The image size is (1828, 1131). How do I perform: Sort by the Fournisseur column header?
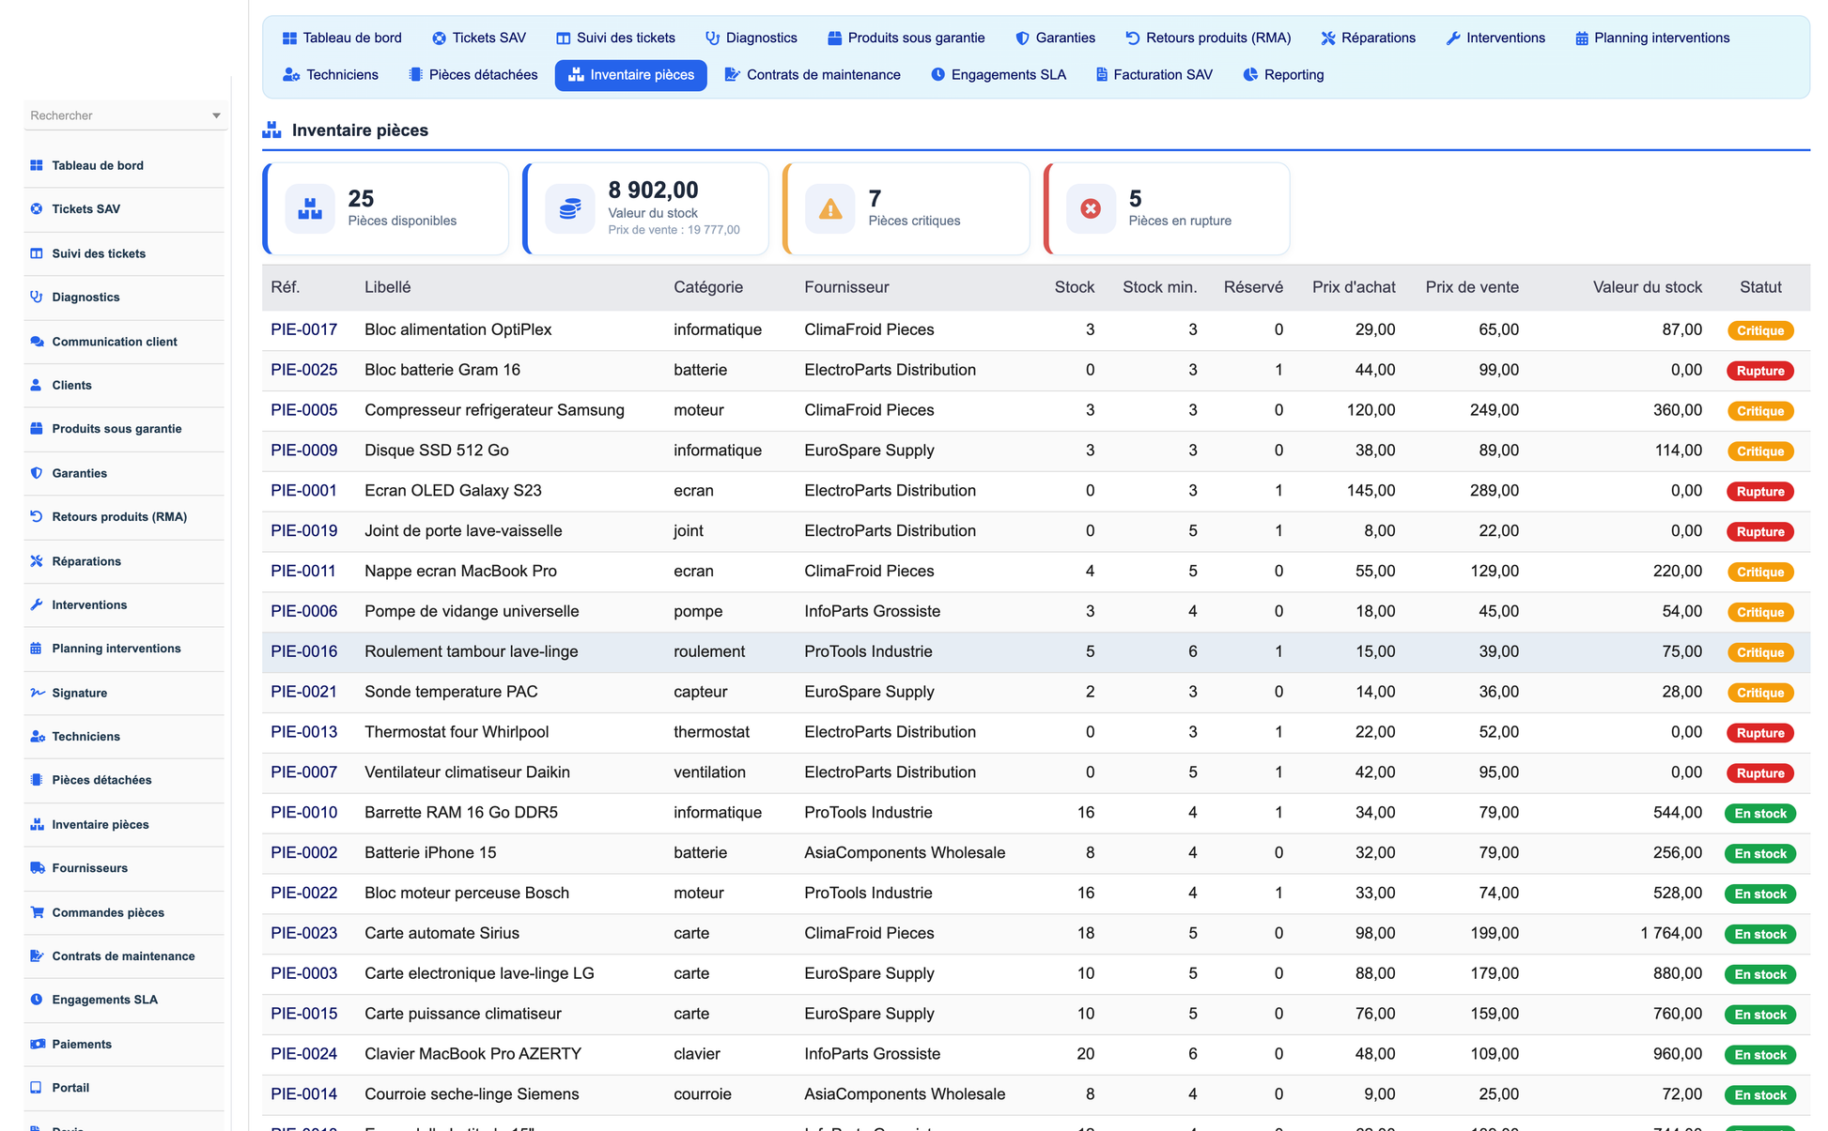(846, 287)
